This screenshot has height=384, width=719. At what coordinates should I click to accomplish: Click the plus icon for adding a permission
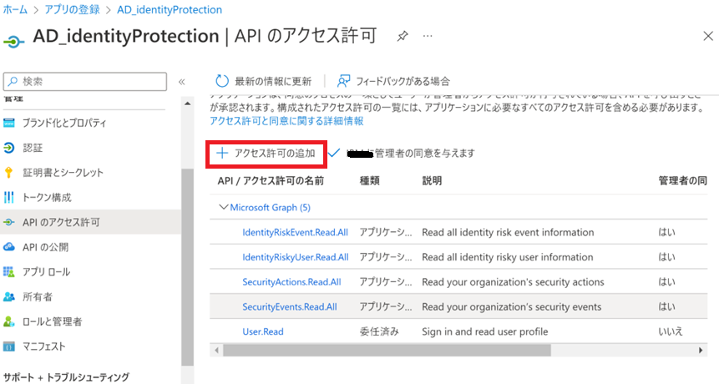coord(222,153)
